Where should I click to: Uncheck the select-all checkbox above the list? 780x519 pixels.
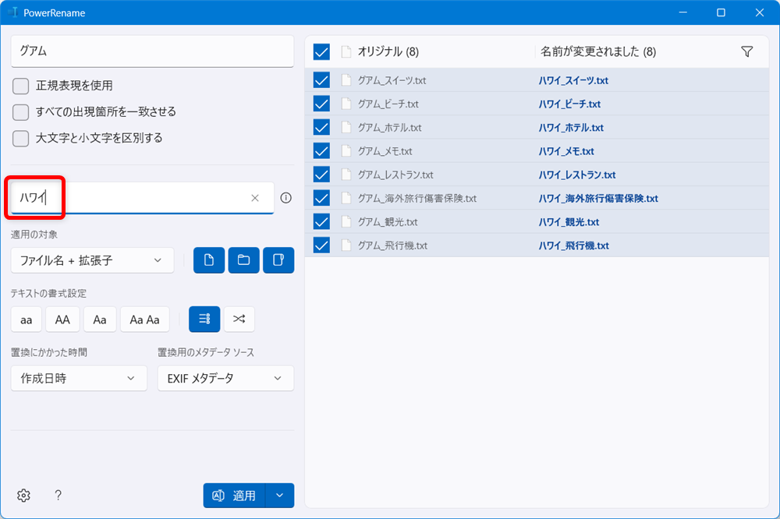pos(321,51)
